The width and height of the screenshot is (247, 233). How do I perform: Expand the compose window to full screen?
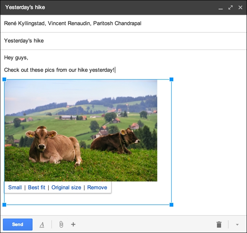point(230,7)
